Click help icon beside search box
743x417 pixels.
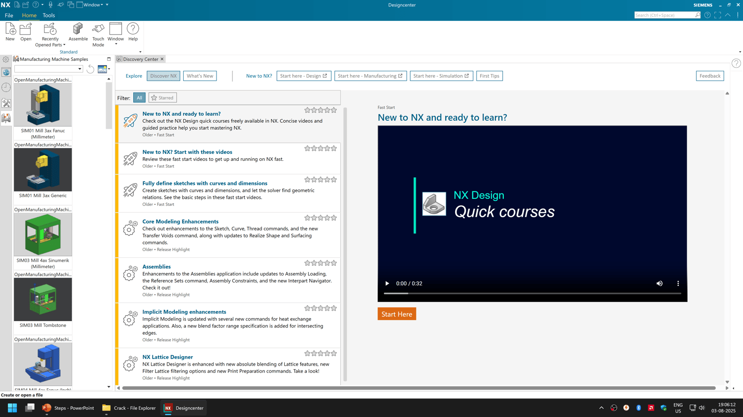tap(707, 15)
